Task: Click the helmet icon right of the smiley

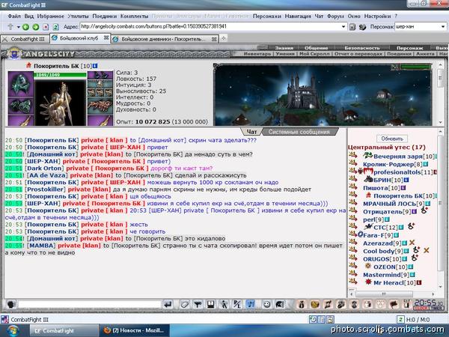Action: [279, 304]
